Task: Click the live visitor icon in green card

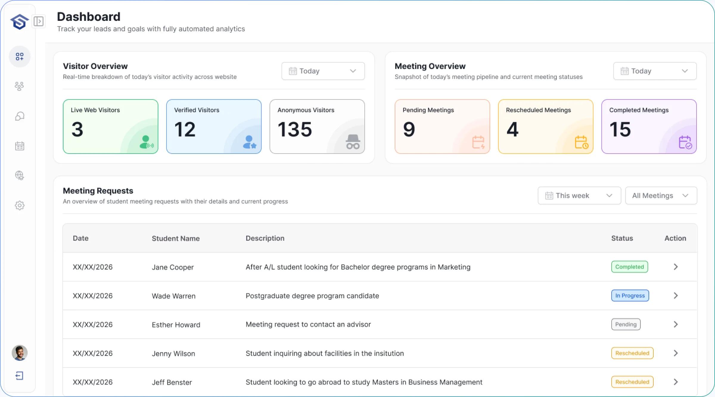Action: click(x=146, y=142)
